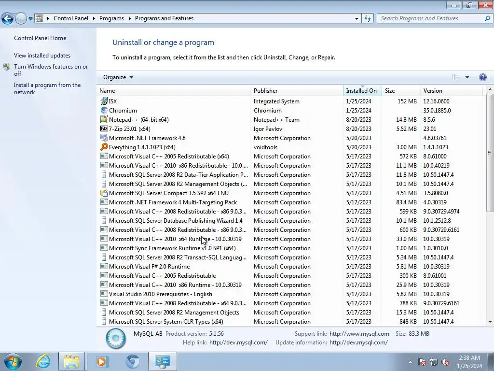The width and height of the screenshot is (494, 371).
Task: Open the help question mark icon
Action: pos(482,77)
